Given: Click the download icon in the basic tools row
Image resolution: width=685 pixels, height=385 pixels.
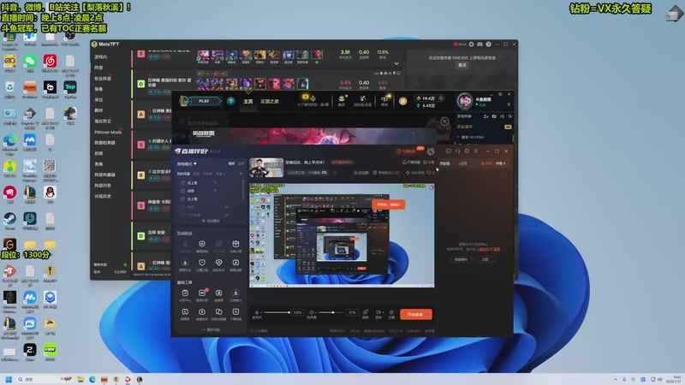Looking at the screenshot, I should 235,293.
